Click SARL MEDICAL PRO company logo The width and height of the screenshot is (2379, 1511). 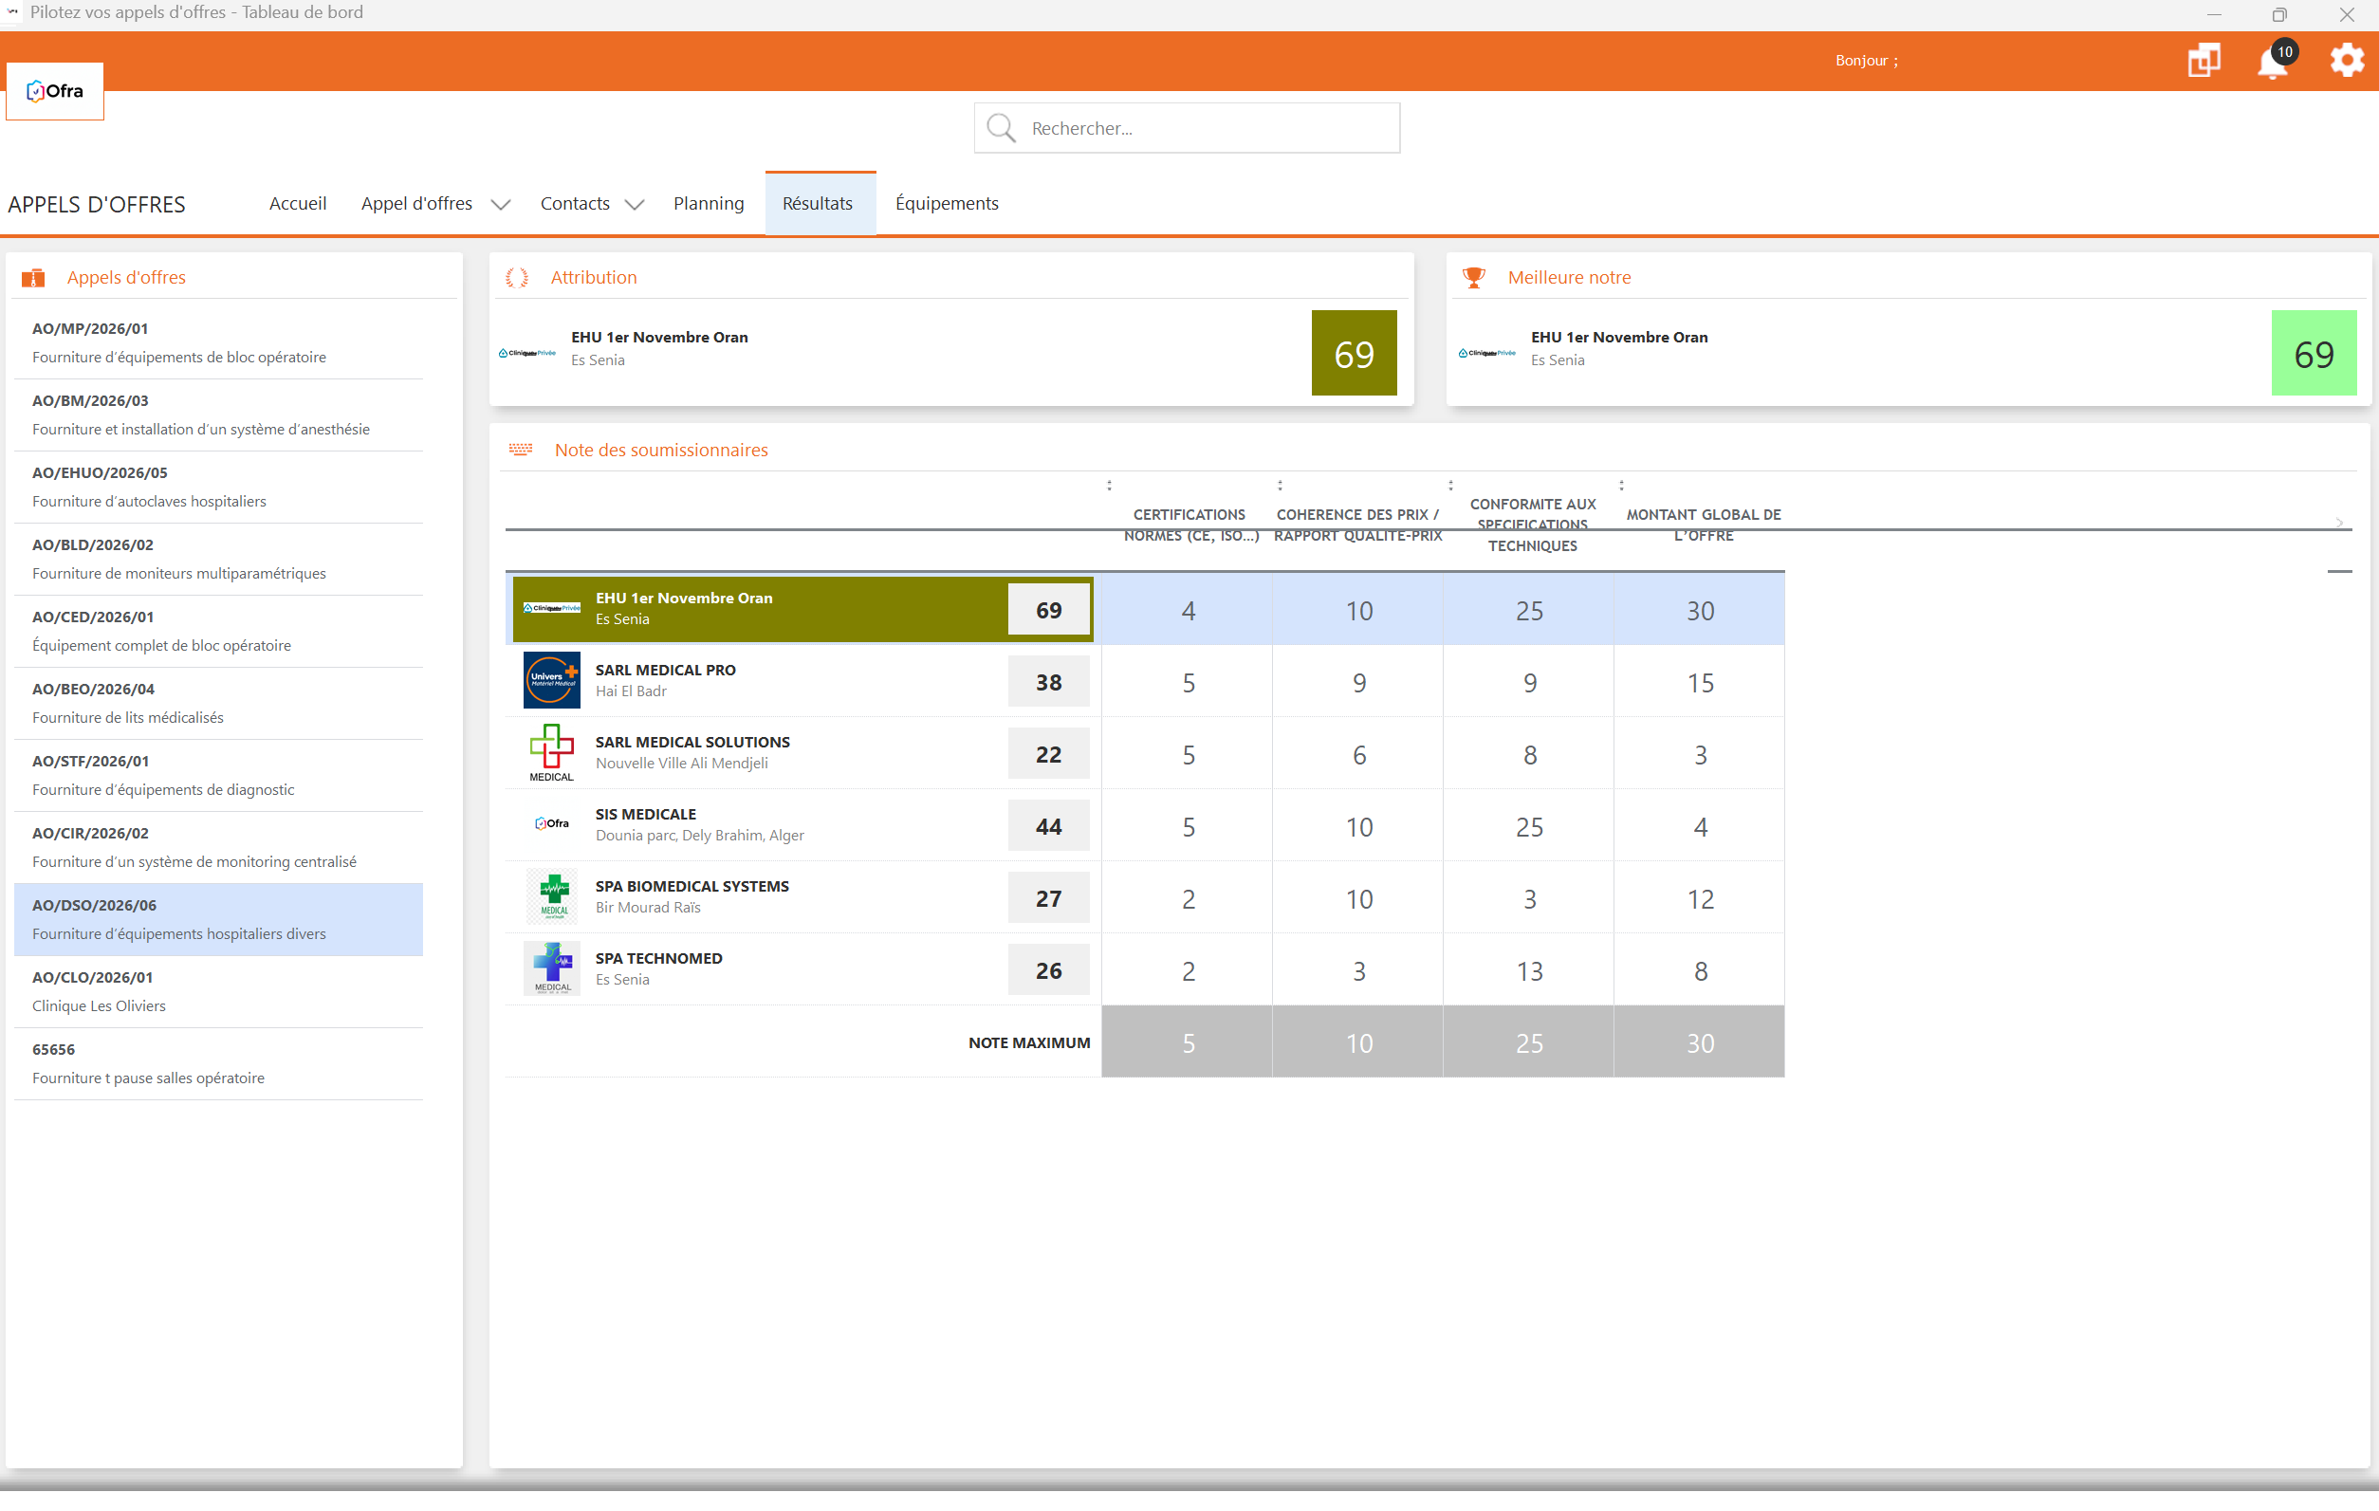551,680
